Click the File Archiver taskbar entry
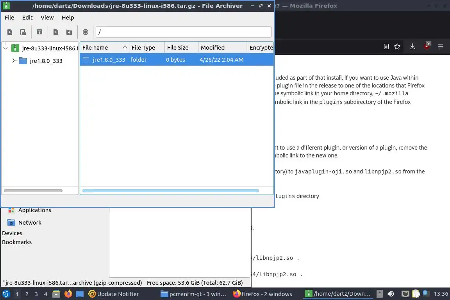The height and width of the screenshot is (300, 450). coord(338,294)
